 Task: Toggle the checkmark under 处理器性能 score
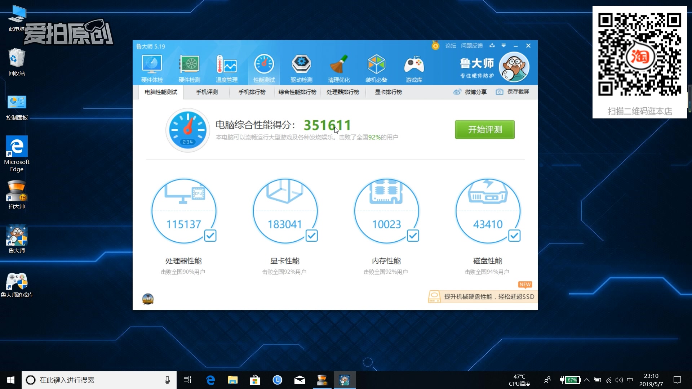tap(211, 236)
